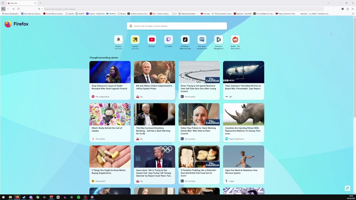Viewport: 356px width, 200px height.
Task: Open the ChatGPT bookmark
Action: click(80, 14)
